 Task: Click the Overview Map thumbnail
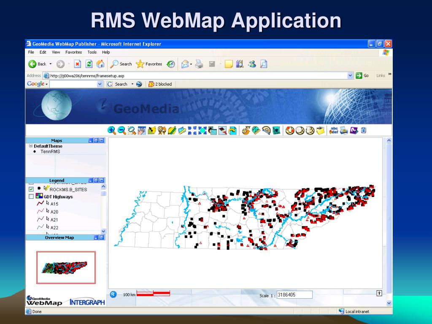tap(66, 267)
